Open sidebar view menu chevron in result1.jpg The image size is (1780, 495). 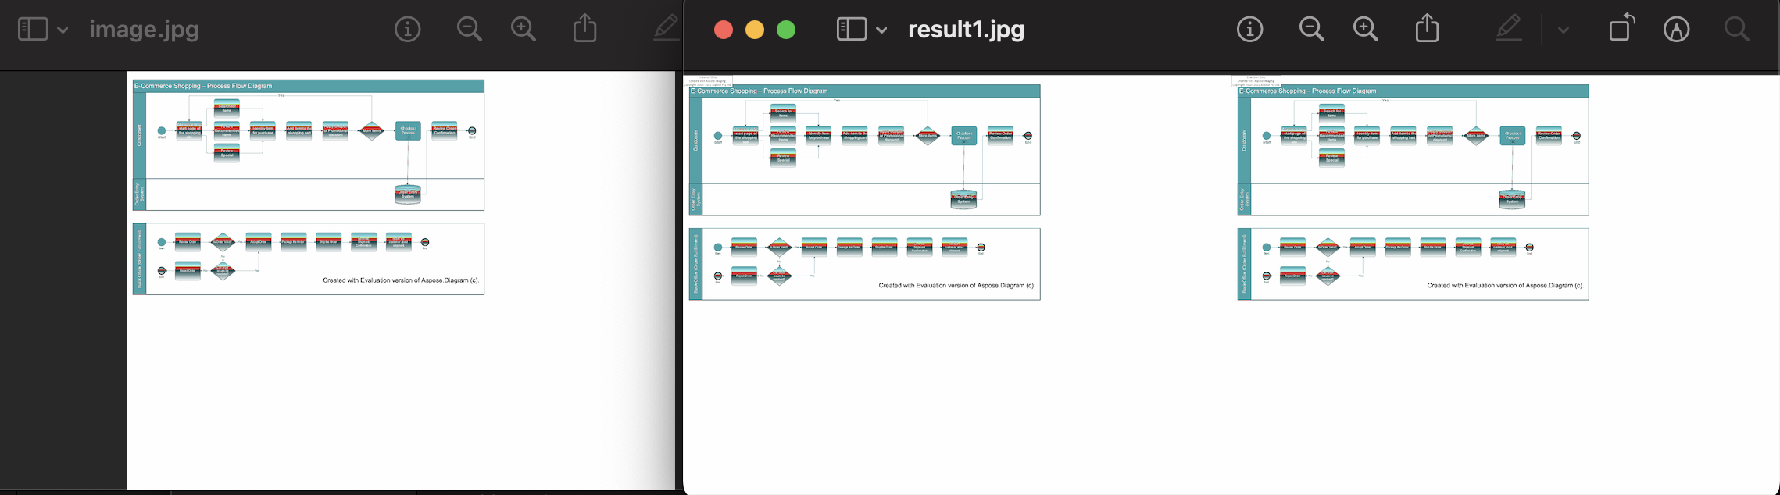point(881,30)
